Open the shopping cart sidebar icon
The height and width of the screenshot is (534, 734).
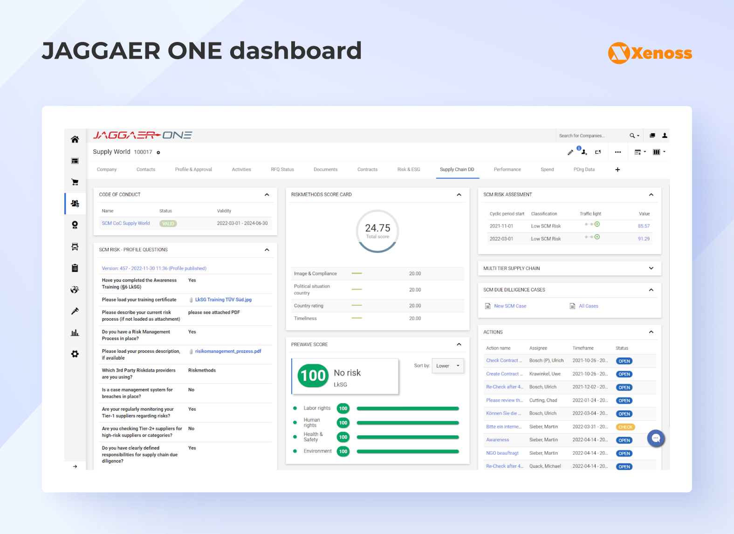(x=75, y=182)
